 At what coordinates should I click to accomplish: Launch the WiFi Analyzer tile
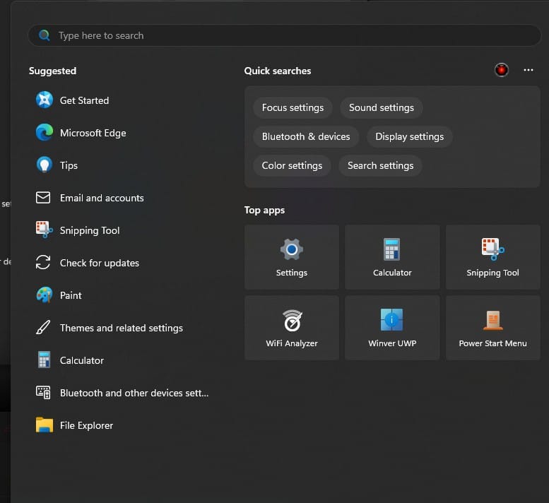click(292, 328)
